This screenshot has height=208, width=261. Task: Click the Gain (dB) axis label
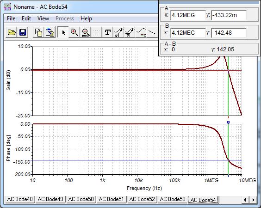8,80
